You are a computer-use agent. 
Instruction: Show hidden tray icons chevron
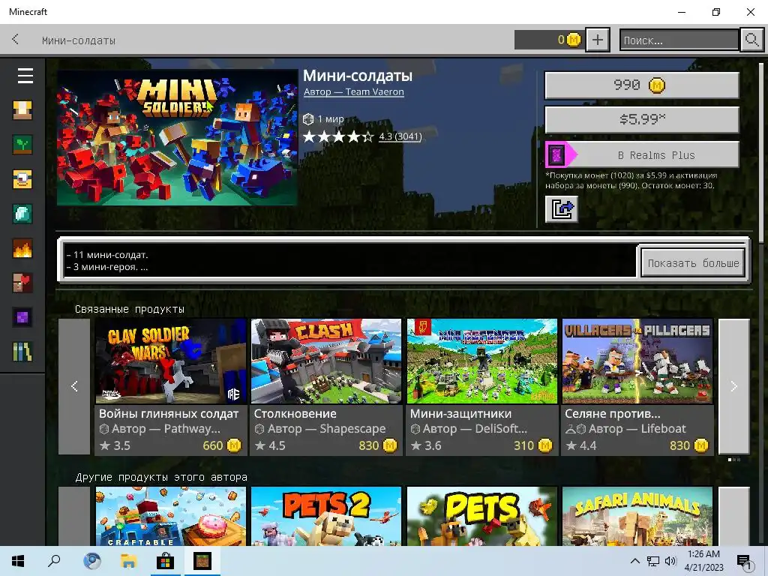(x=634, y=561)
